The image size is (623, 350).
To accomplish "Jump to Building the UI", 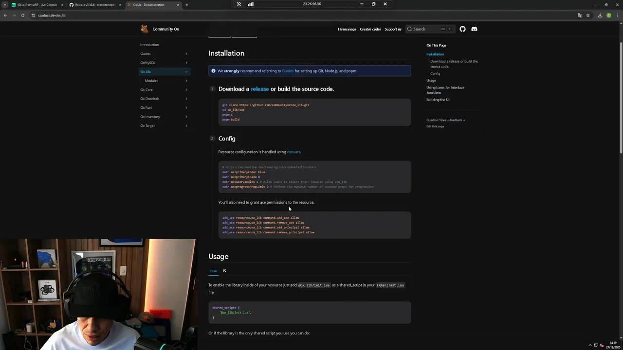I will (438, 100).
